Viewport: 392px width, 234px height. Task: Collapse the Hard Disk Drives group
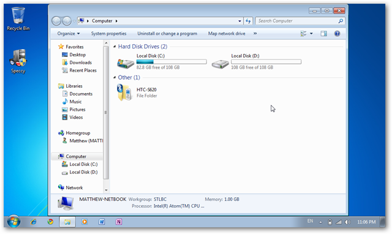(115, 47)
